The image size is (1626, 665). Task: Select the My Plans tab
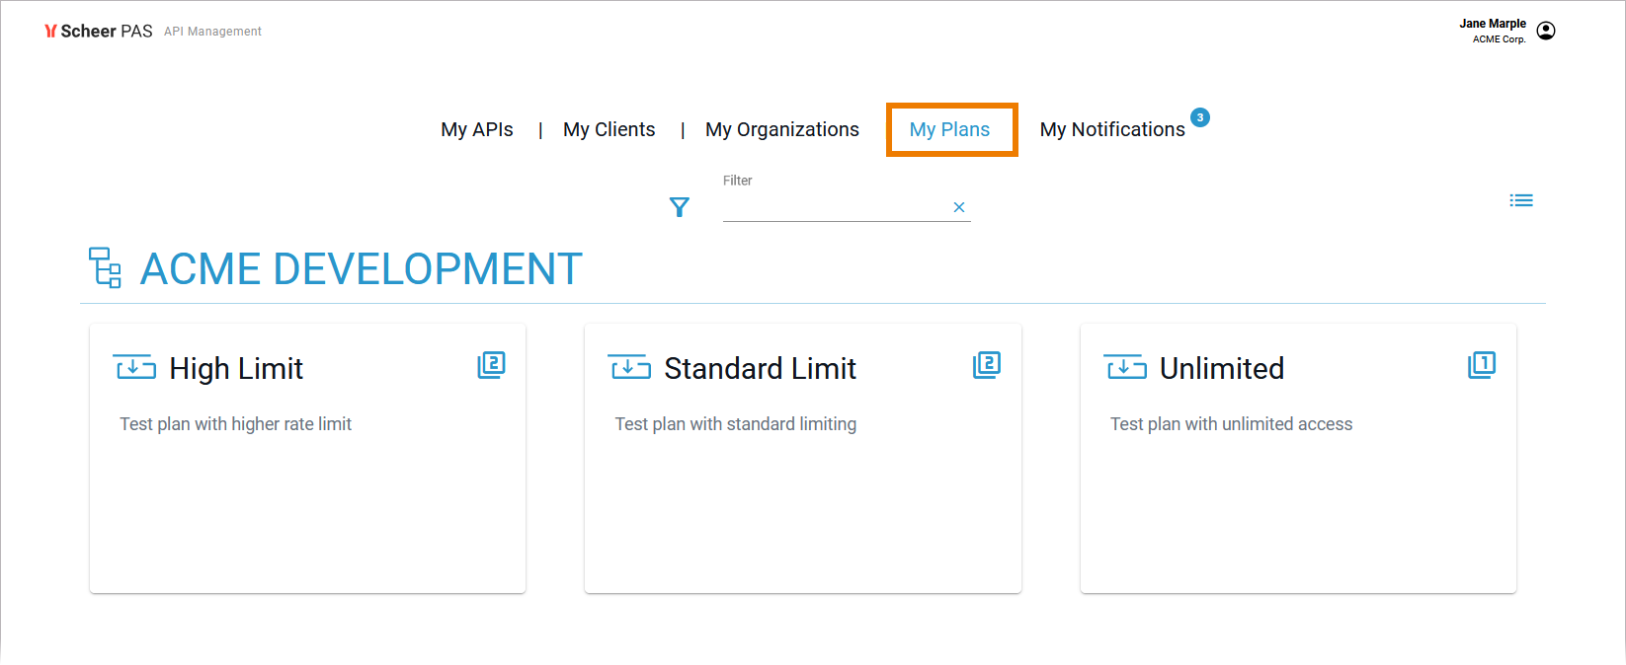949,129
